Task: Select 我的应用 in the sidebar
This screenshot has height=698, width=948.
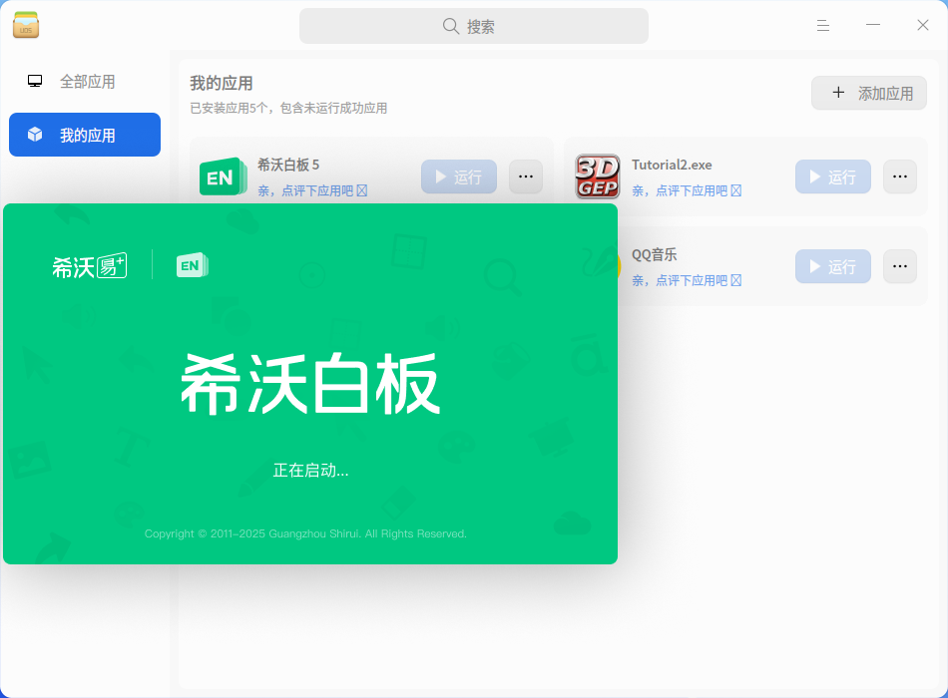Action: (85, 135)
